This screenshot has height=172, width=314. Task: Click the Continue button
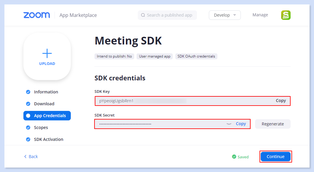point(275,157)
